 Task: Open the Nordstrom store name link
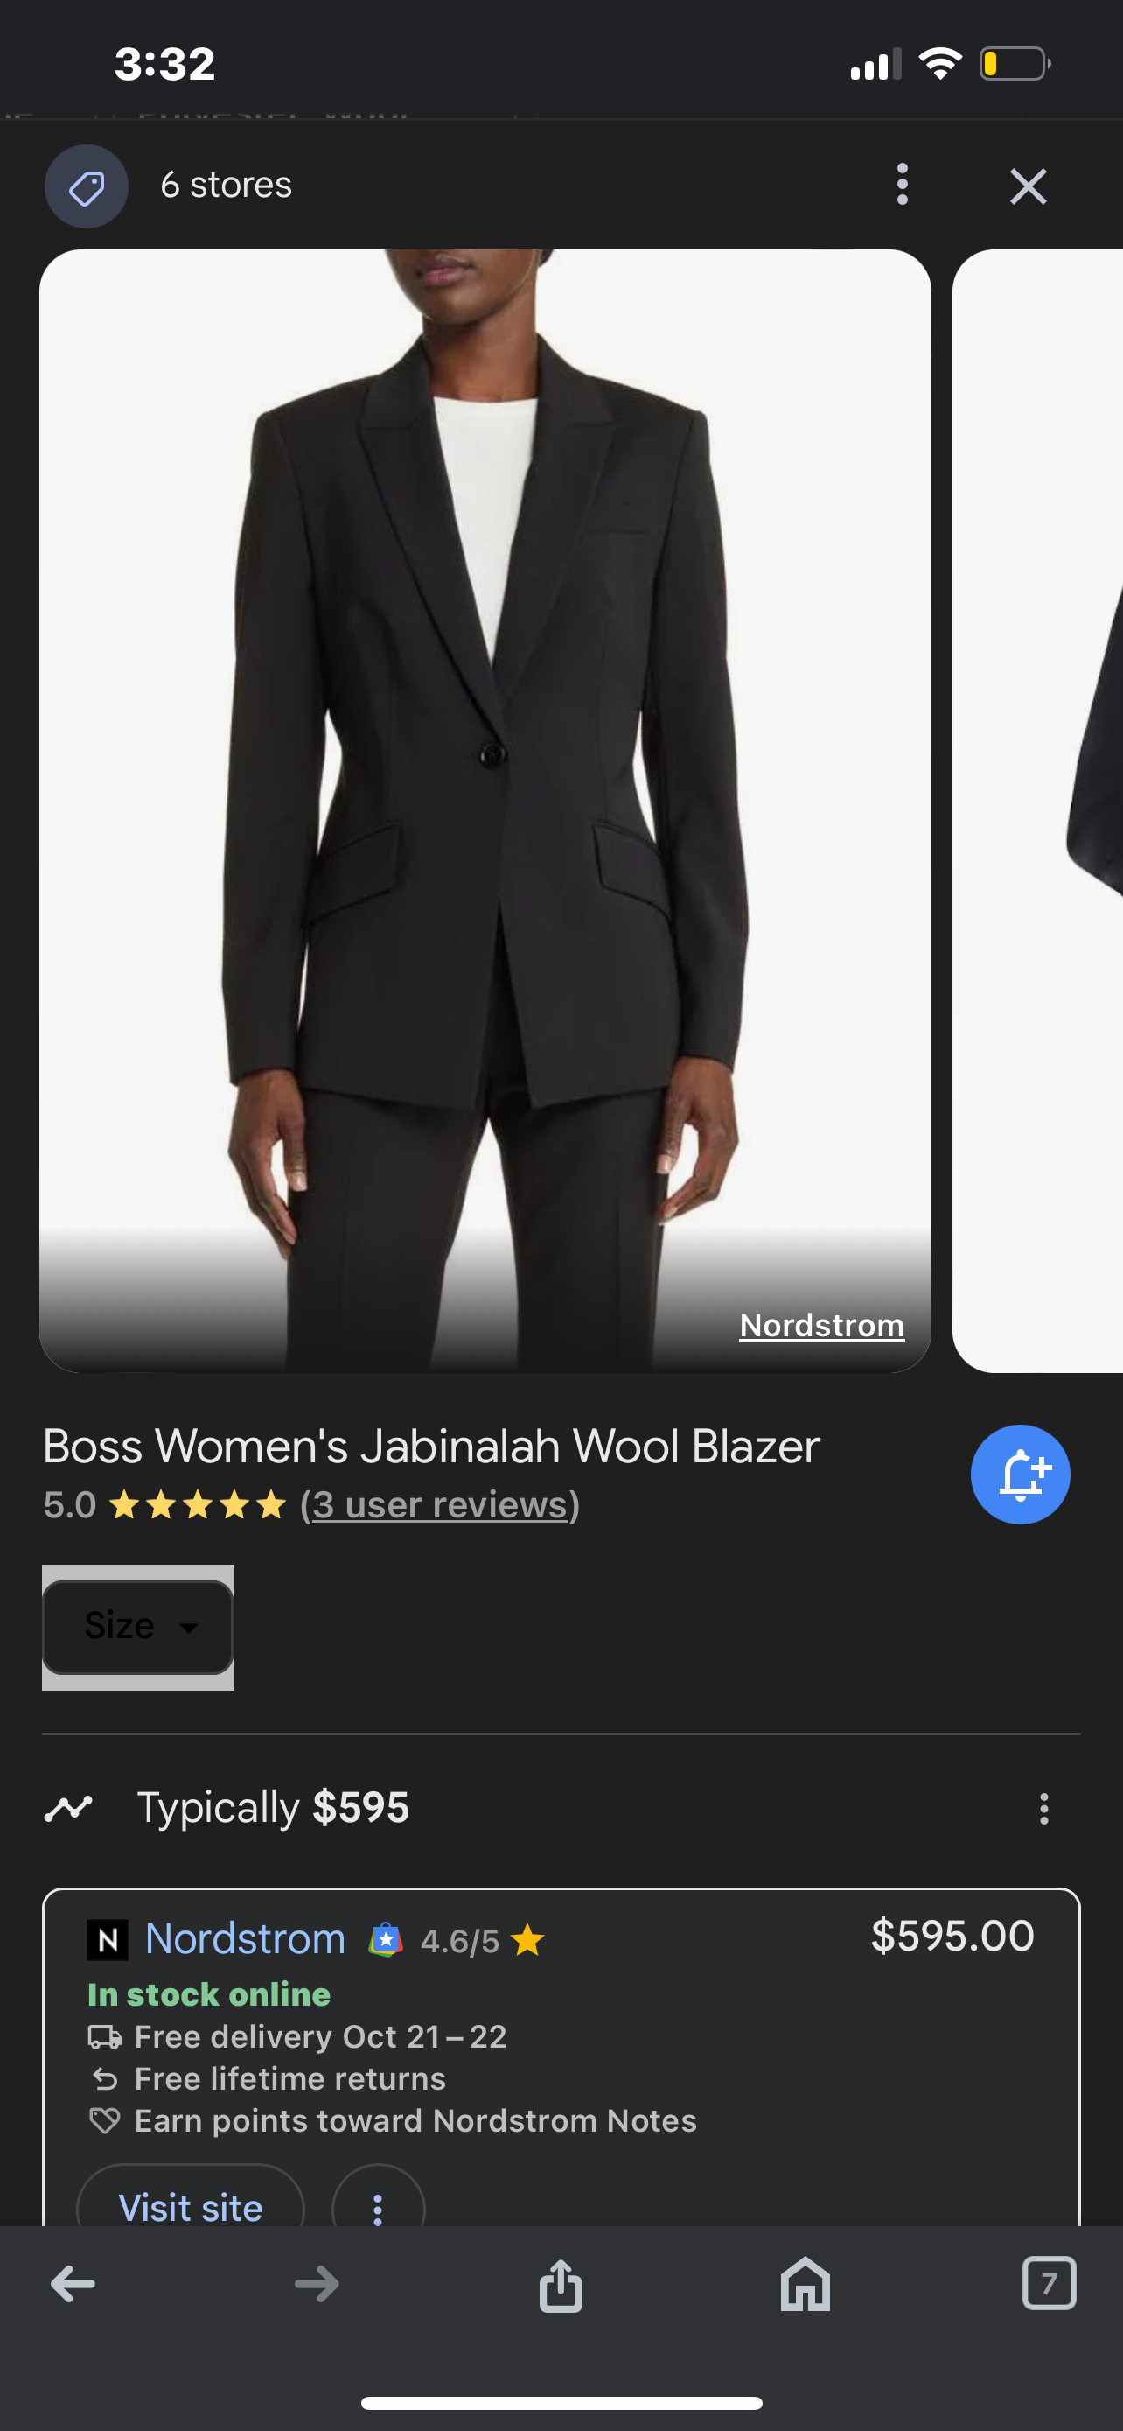tap(245, 1939)
